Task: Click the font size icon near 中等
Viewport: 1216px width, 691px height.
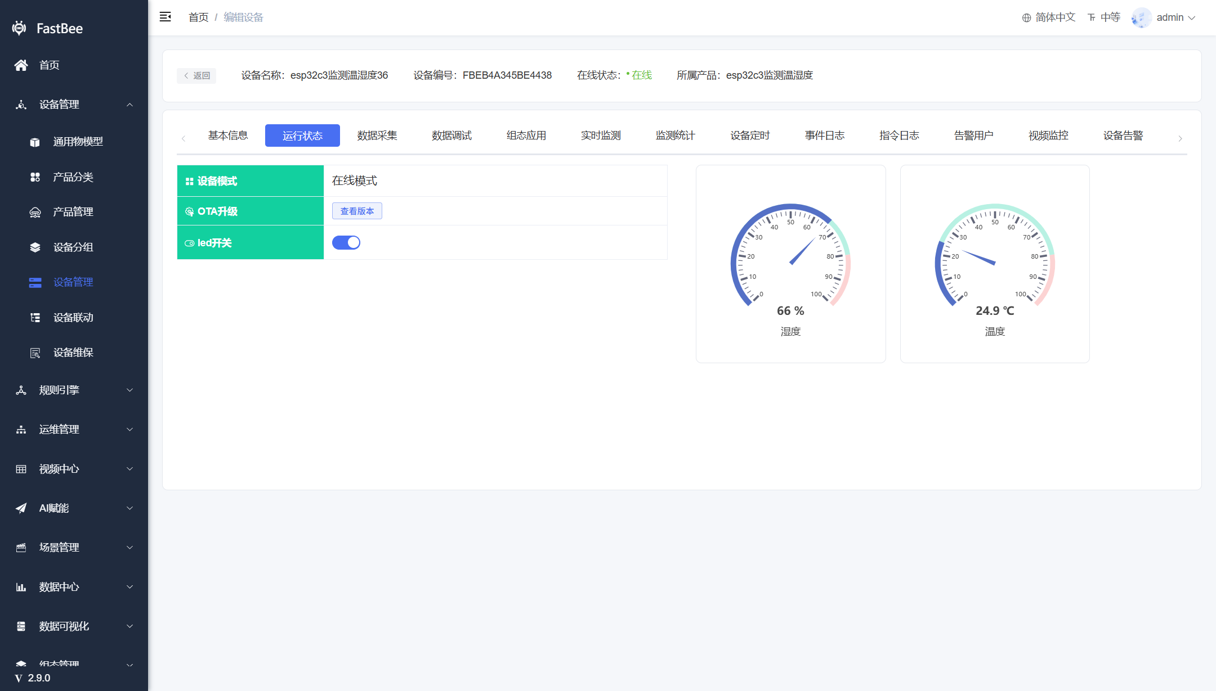Action: (x=1092, y=18)
